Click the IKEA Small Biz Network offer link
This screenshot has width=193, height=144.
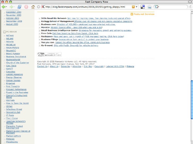point(99,18)
